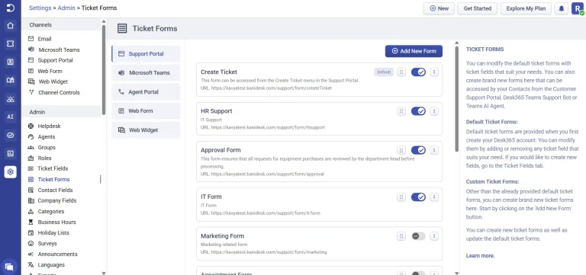Open the checkmark circle icon in left rail
The width and height of the screenshot is (586, 275).
click(x=11, y=135)
